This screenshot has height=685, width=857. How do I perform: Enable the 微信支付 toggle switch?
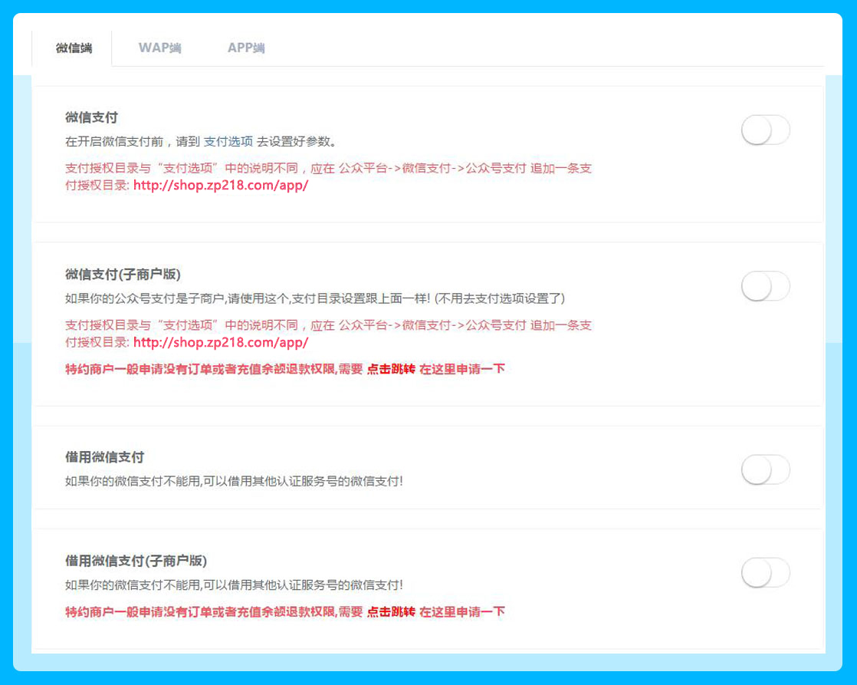click(x=765, y=130)
